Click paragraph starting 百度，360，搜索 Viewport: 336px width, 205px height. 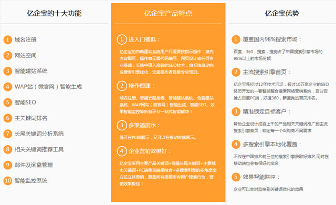278,55
